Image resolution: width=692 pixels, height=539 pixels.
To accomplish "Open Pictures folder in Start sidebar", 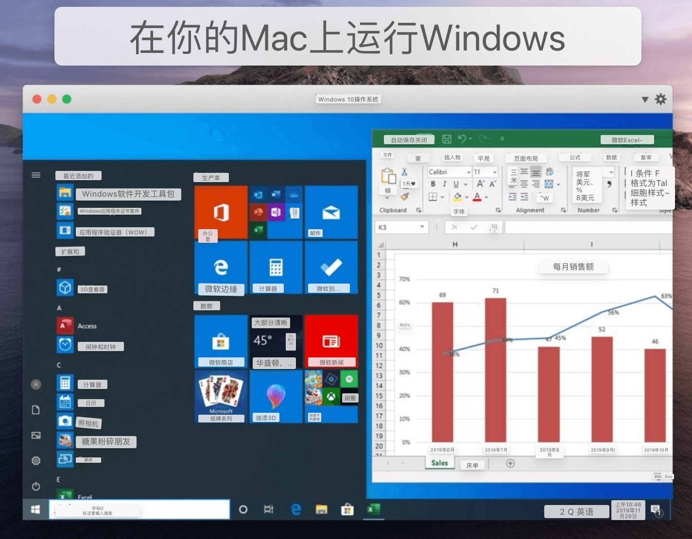I will point(36,435).
